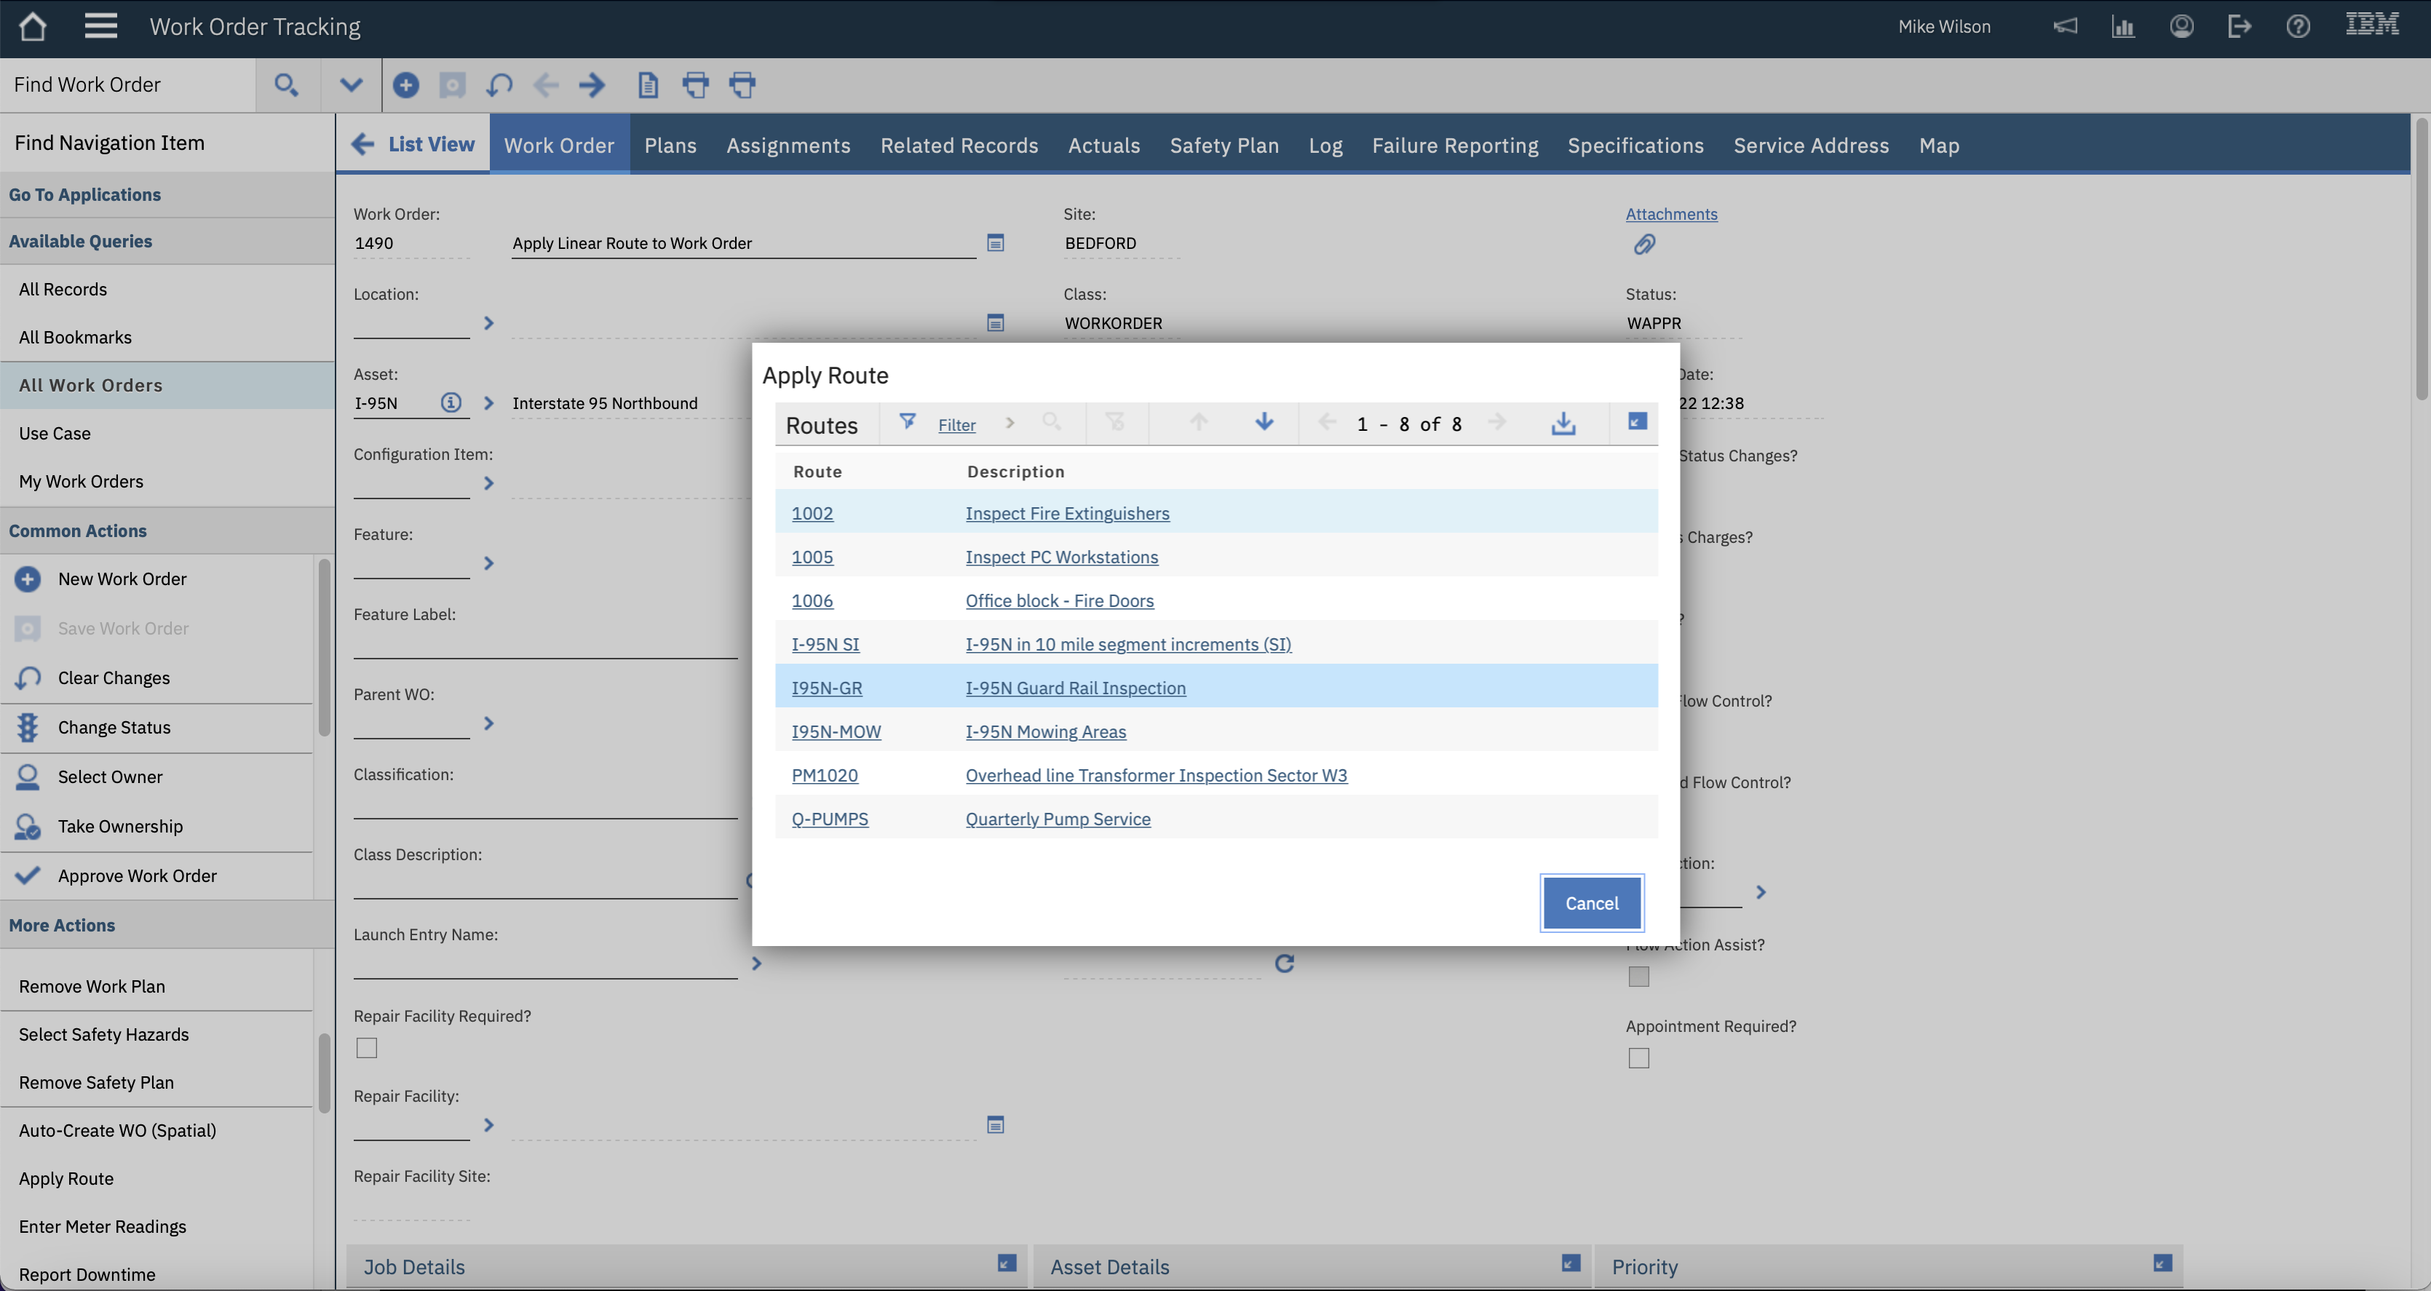The width and height of the screenshot is (2431, 1291).
Task: Switch to the Safety Plan tab
Action: [1224, 146]
